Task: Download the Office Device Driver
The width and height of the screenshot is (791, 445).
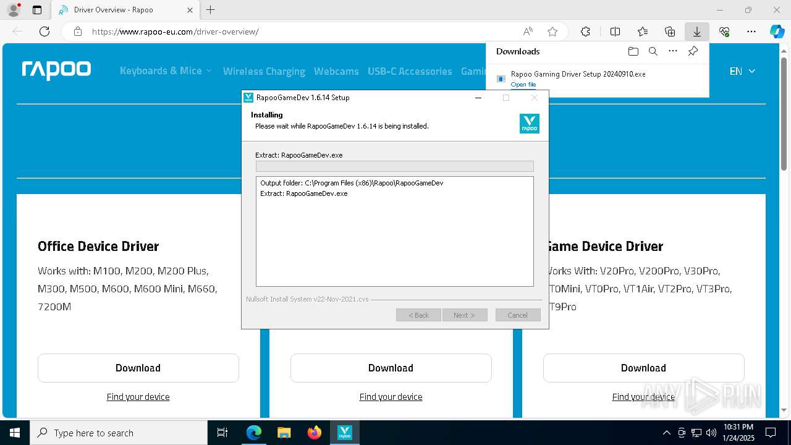Action: point(138,368)
